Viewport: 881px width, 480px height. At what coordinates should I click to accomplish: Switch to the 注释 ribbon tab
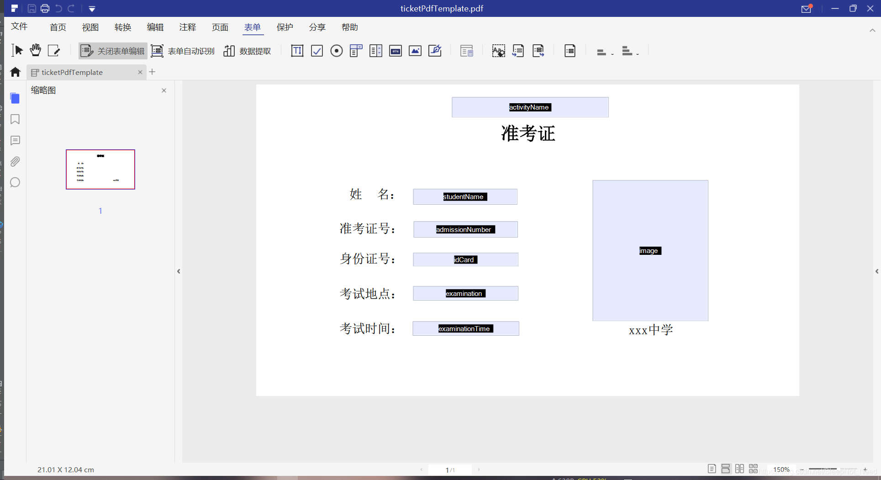tap(187, 27)
